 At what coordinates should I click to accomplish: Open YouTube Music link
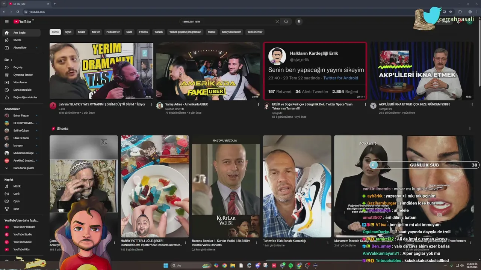[x=22, y=242]
